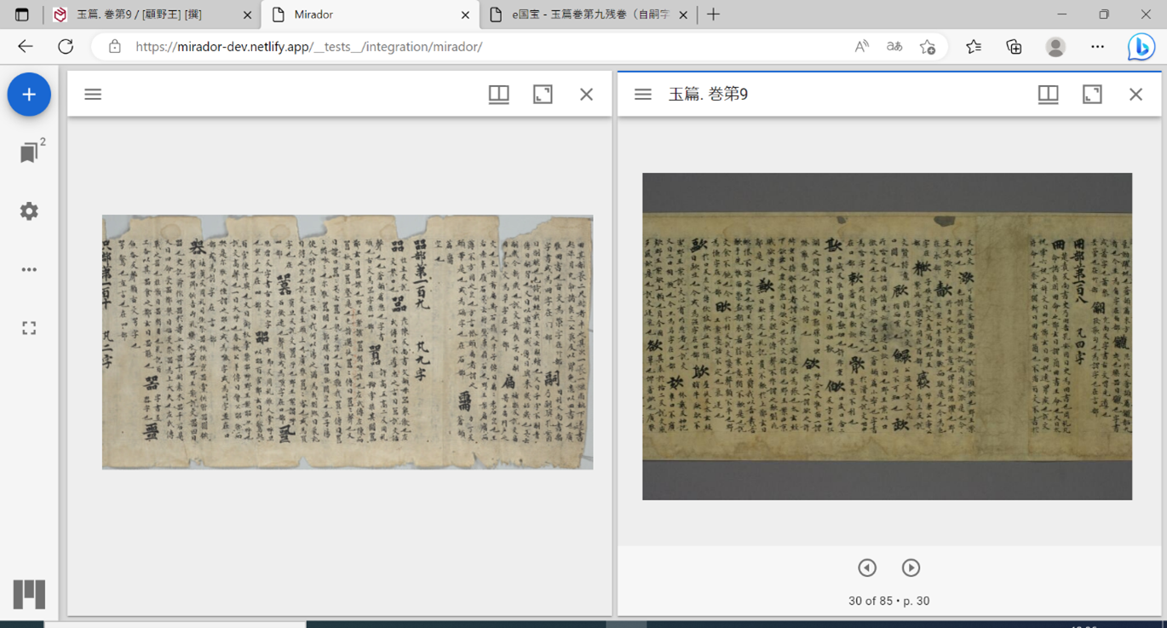The height and width of the screenshot is (628, 1167).
Task: Maximize the left viewer window
Action: tap(543, 95)
